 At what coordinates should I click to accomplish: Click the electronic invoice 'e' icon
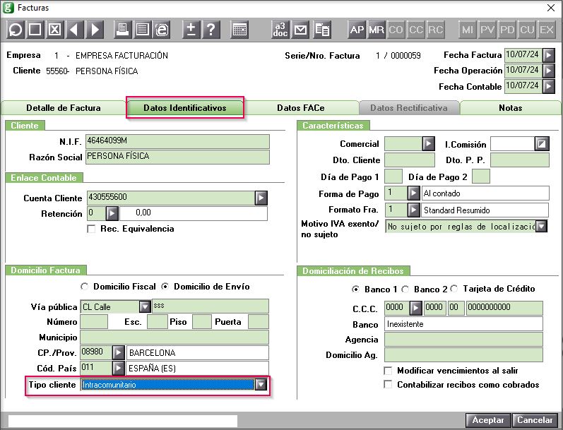(162, 30)
